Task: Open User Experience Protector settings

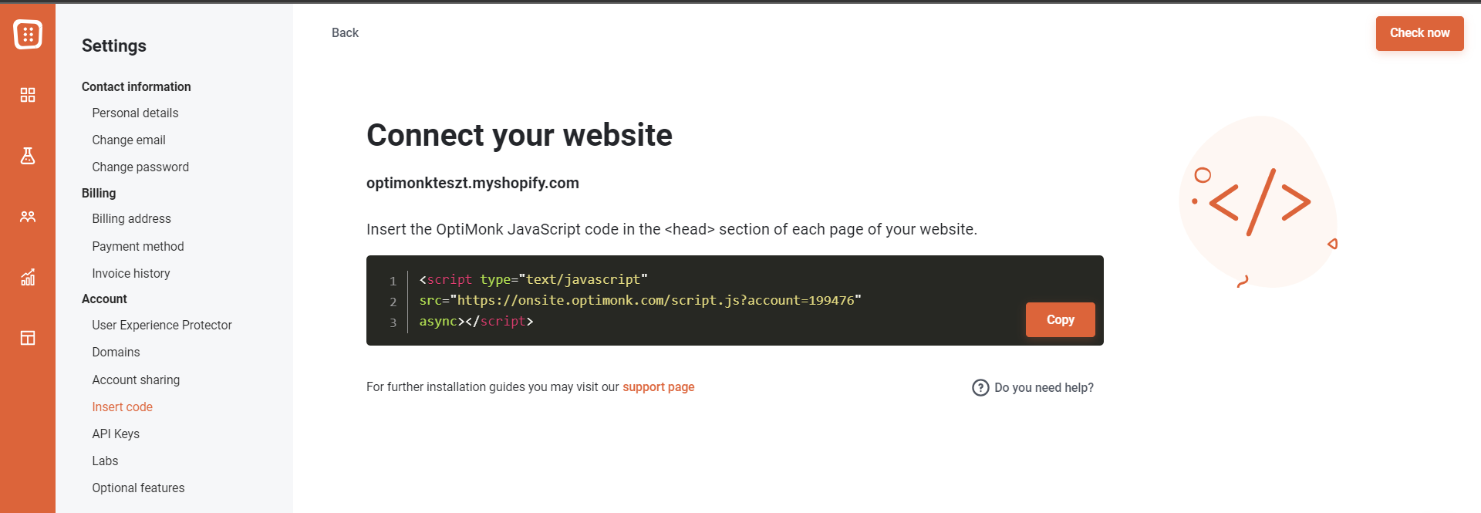Action: click(162, 325)
